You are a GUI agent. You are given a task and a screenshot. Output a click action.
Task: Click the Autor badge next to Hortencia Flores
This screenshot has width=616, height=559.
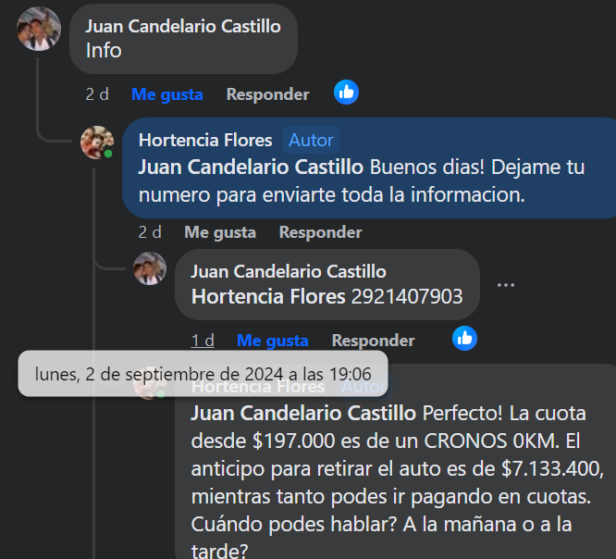click(x=311, y=141)
